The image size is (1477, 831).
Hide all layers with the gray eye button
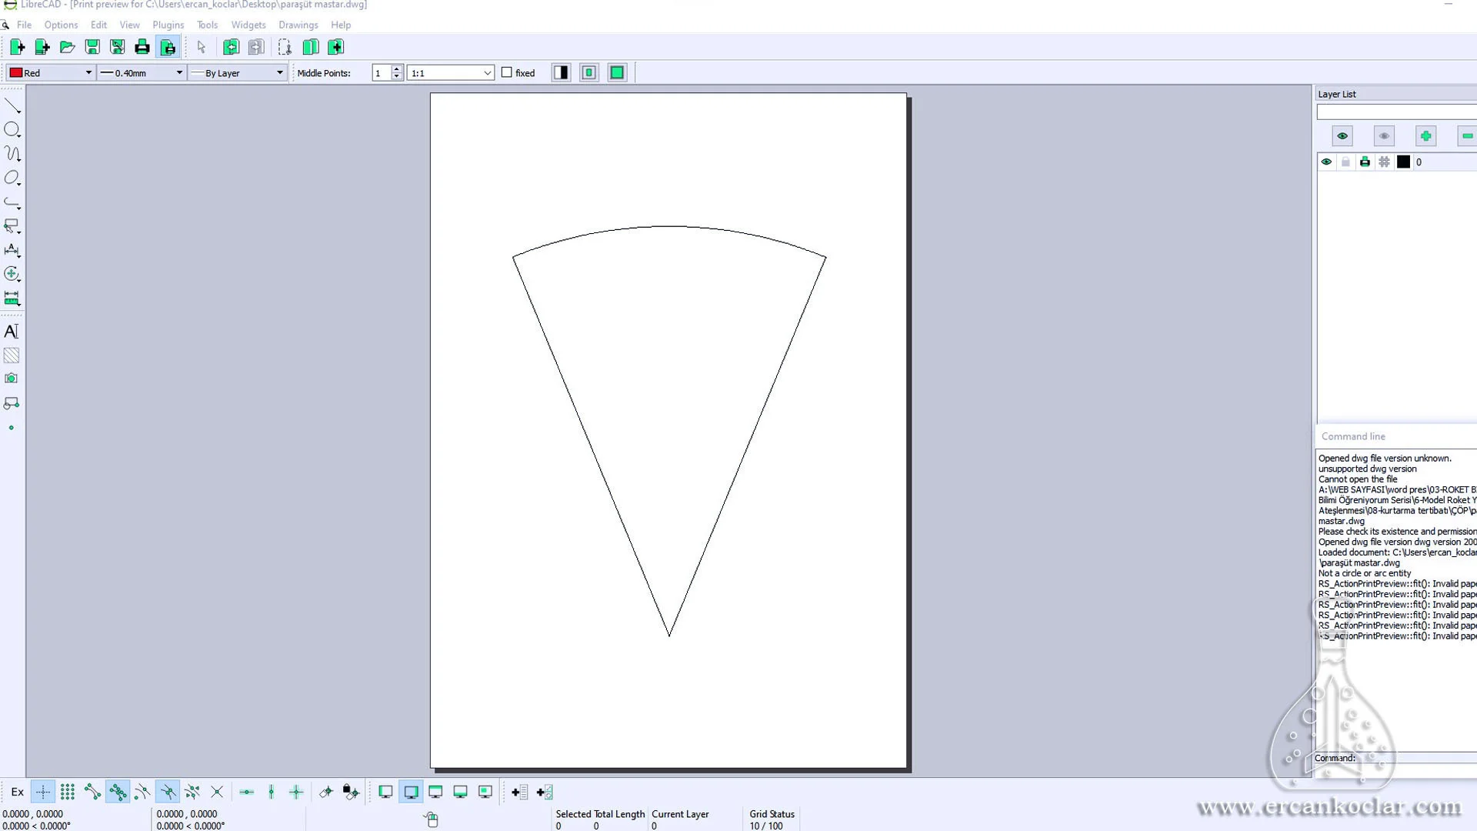(x=1384, y=136)
